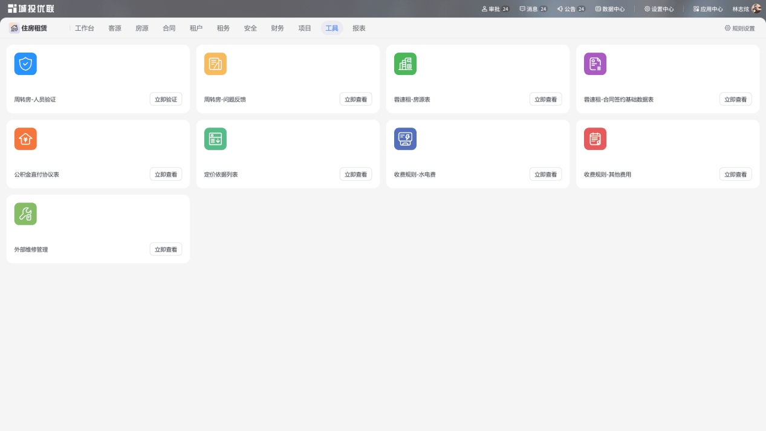The image size is (766, 431).
Task: Click the 立即验证 button
Action: click(x=166, y=99)
